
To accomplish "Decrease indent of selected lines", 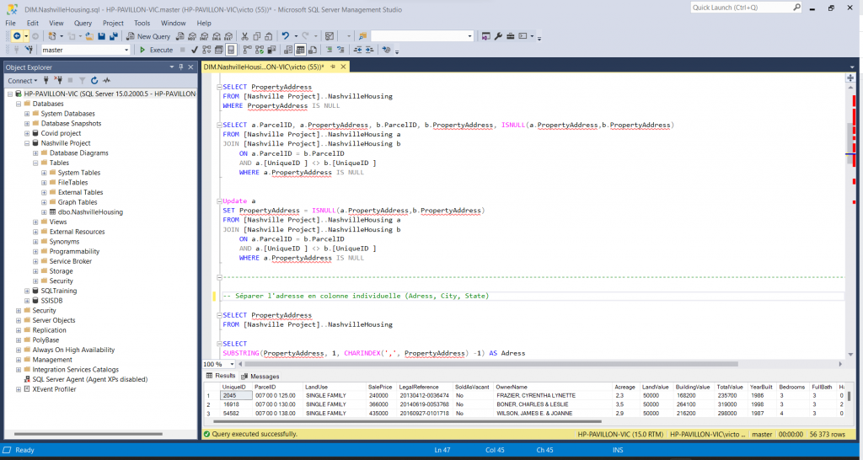I will [x=357, y=50].
